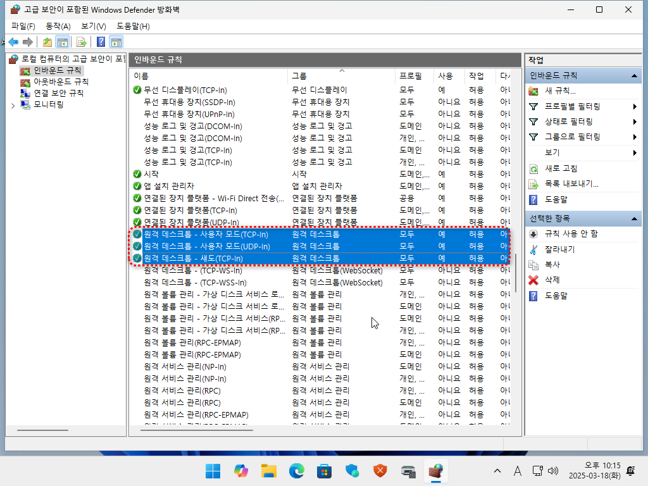The width and height of the screenshot is (648, 486).
Task: Click the horizontal scrollbar of tree pane
Action: [42, 430]
